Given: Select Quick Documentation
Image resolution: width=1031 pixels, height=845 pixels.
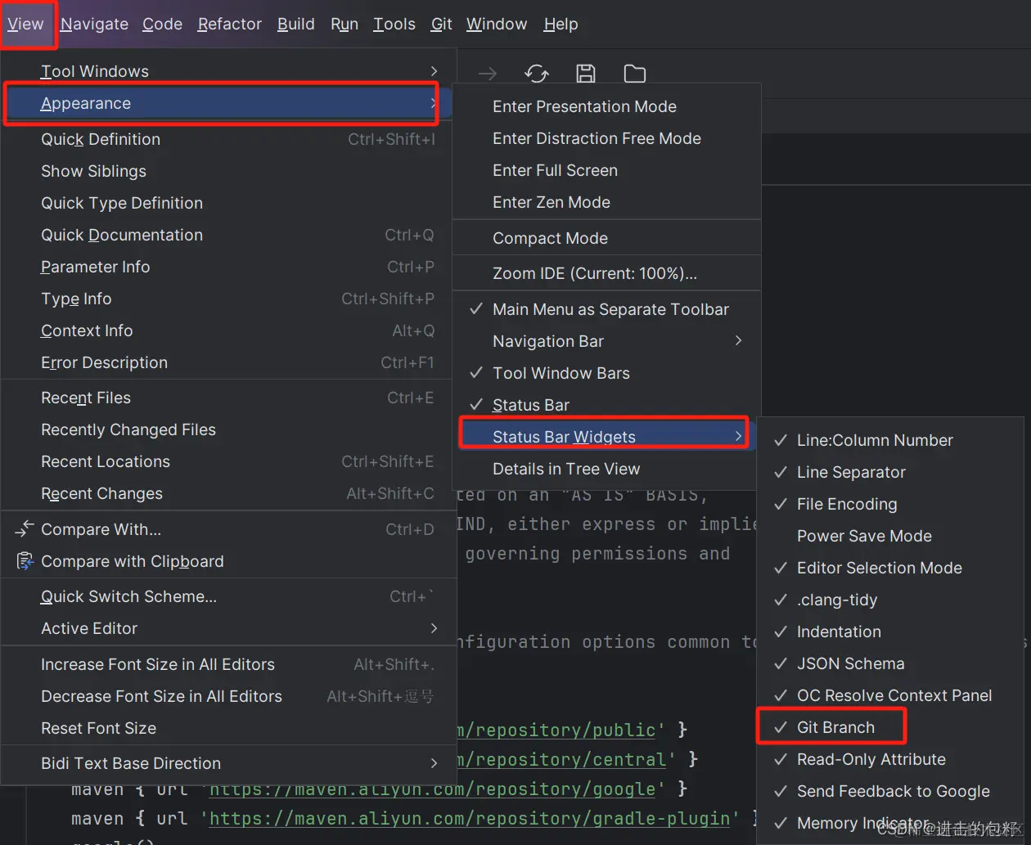Looking at the screenshot, I should 227,235.
